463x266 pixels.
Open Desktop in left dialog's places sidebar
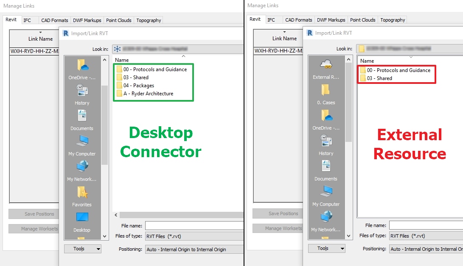coord(82,222)
